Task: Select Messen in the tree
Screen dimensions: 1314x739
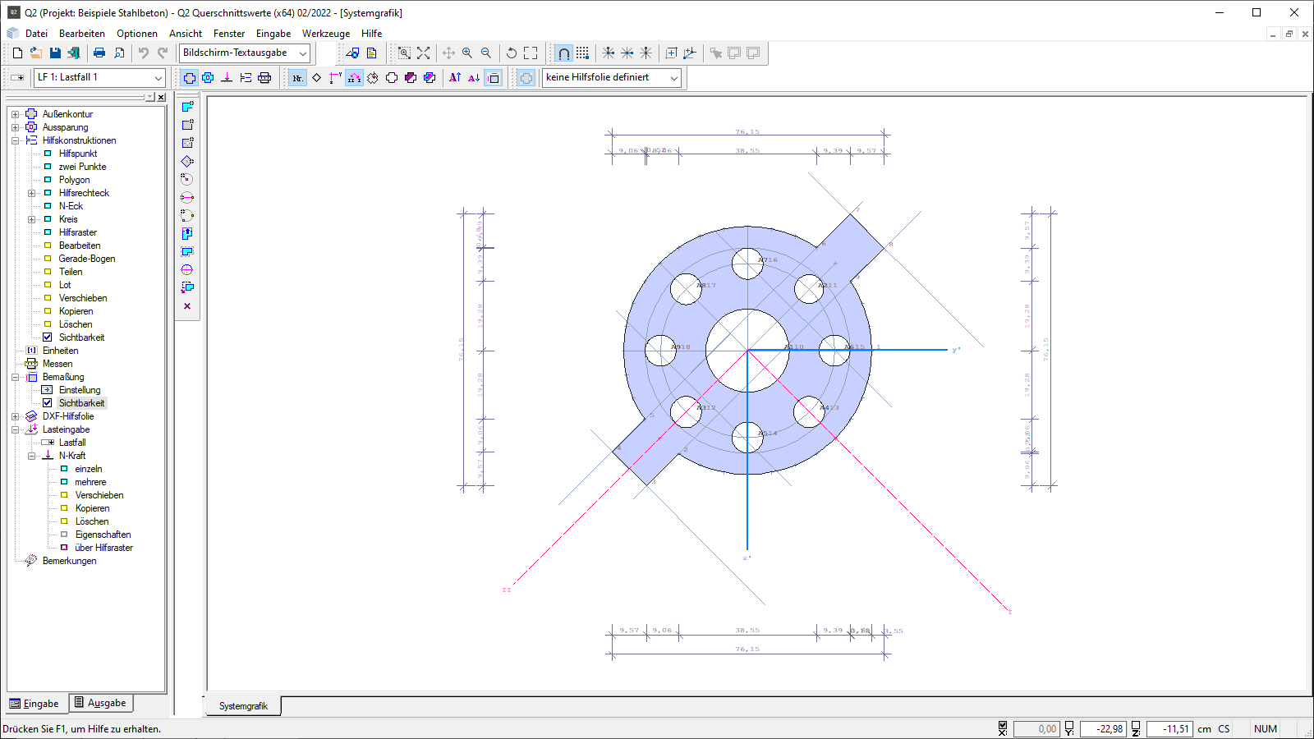Action: 57,364
